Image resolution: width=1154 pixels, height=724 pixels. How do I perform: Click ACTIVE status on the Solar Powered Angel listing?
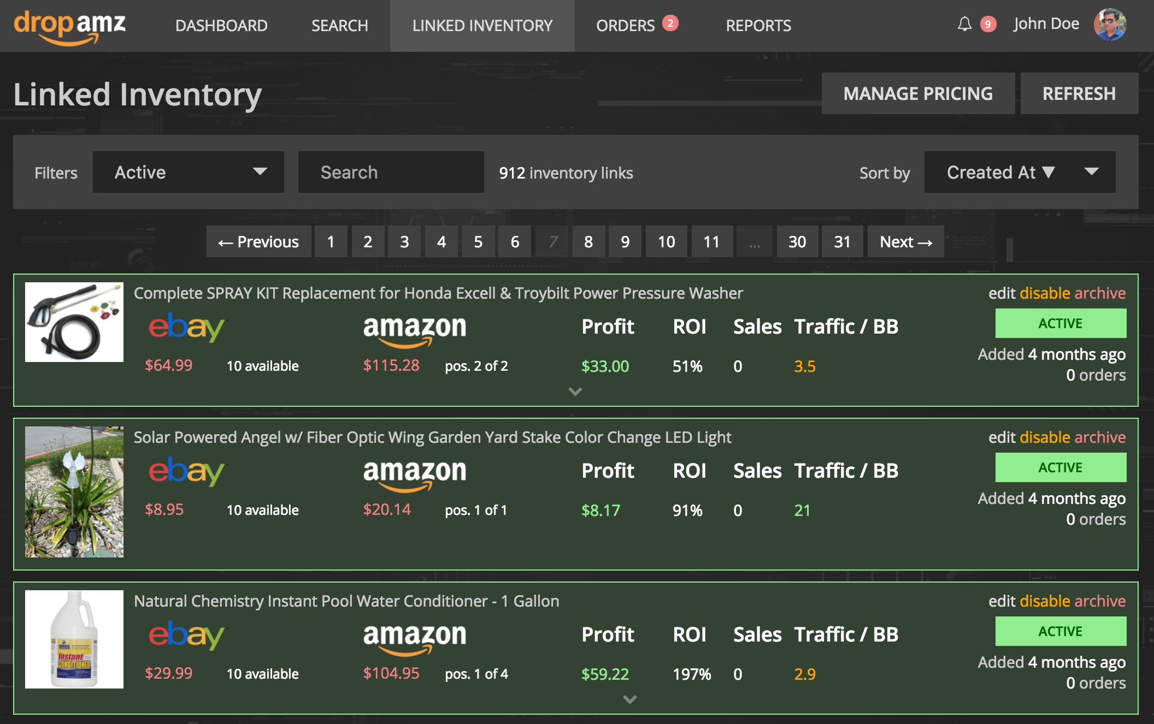1061,467
